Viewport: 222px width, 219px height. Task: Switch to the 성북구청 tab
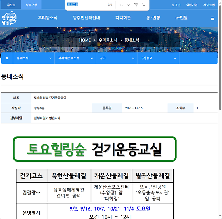[31, 5]
